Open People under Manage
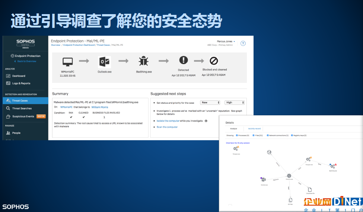Viewport: 363px width, 212px height. pyautogui.click(x=16, y=133)
